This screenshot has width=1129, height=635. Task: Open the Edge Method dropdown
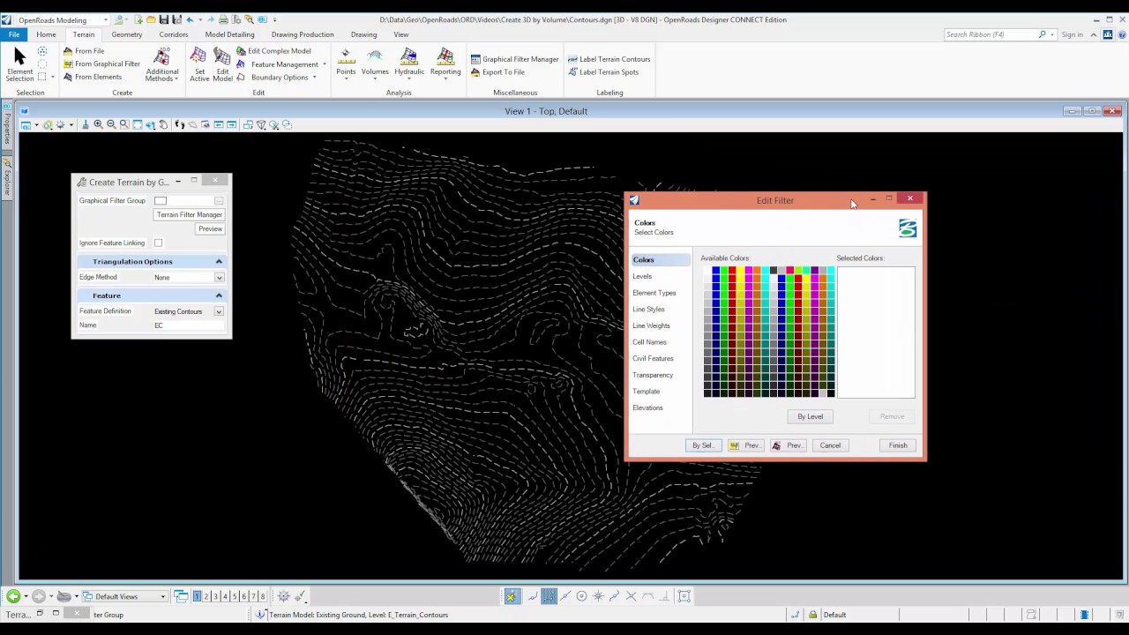[x=219, y=277]
